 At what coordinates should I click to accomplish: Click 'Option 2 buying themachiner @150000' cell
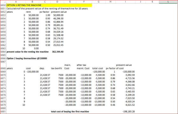click(27, 58)
